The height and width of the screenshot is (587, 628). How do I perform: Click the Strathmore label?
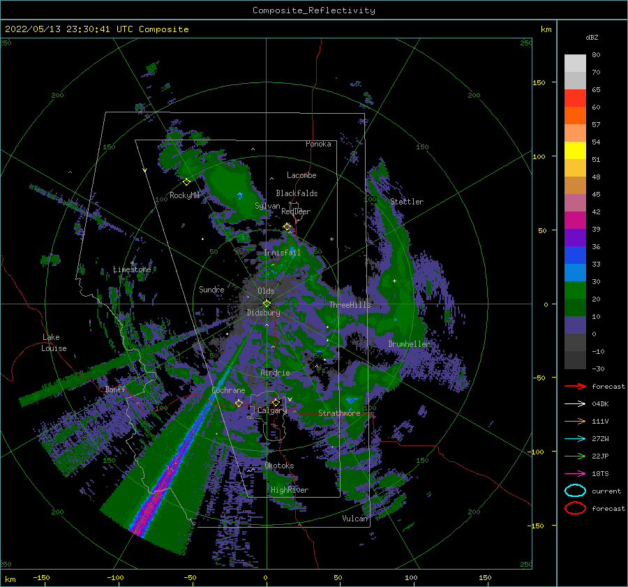[x=339, y=413]
